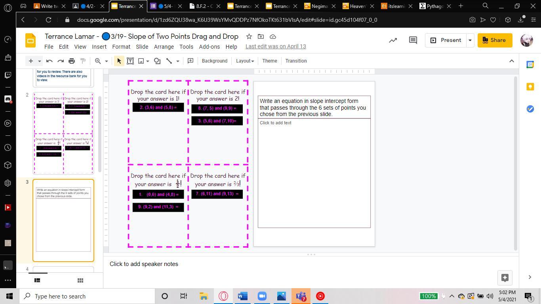Image resolution: width=541 pixels, height=304 pixels.
Task: Reload the current page
Action: tap(48, 20)
